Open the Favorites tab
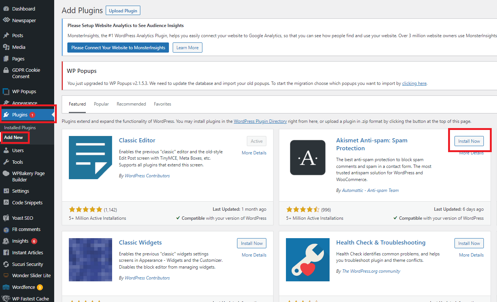The image size is (497, 302). tap(163, 104)
